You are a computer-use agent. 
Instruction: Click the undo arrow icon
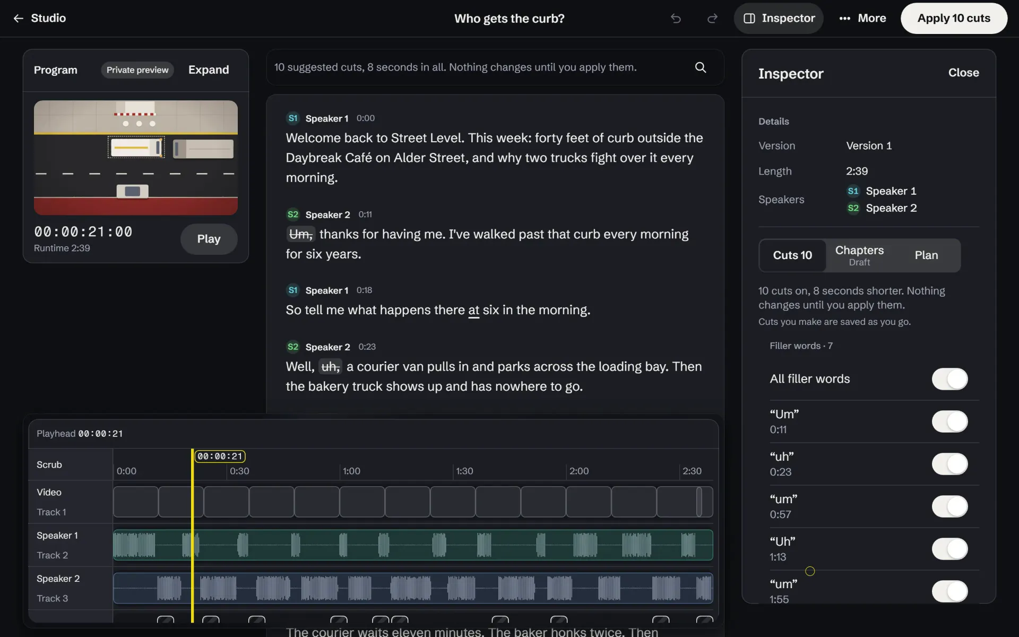pos(676,19)
